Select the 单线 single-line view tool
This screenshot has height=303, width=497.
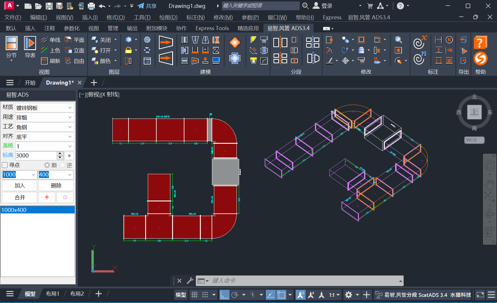50,40
